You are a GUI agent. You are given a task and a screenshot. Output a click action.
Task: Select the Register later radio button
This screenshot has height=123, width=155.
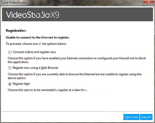point(10,84)
